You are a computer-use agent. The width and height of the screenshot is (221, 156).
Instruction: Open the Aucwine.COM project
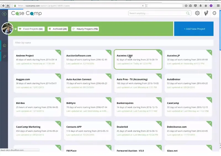[x=138, y=59]
